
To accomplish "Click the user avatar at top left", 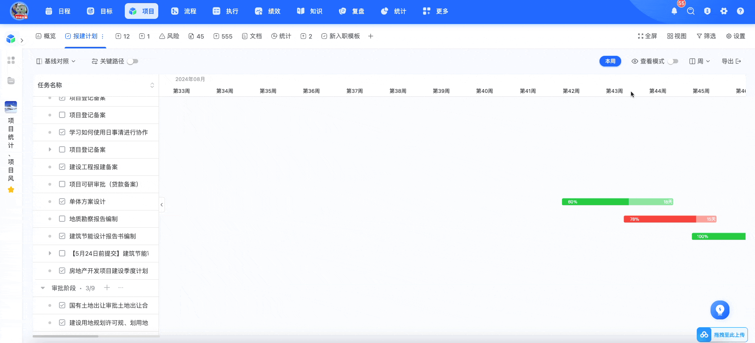I will [x=19, y=11].
